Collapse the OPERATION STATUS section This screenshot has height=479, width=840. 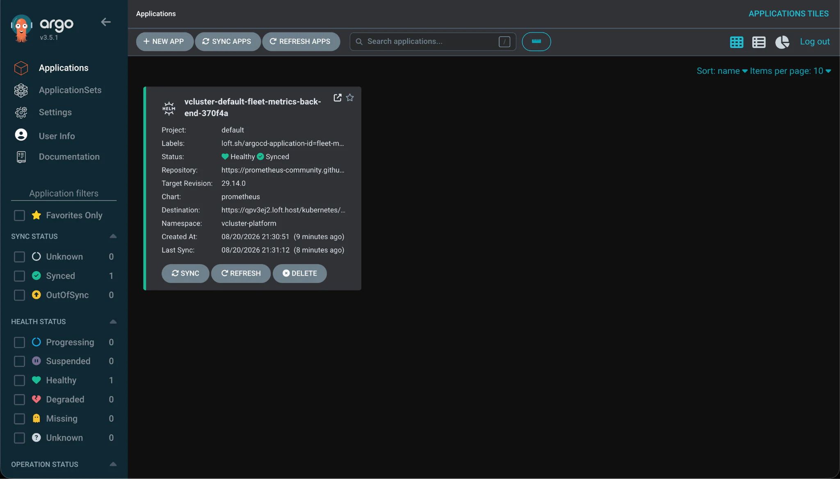tap(113, 465)
